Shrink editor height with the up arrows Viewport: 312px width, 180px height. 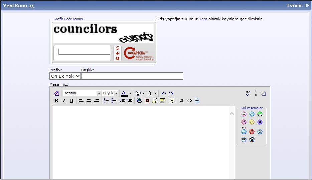(x=256, y=91)
